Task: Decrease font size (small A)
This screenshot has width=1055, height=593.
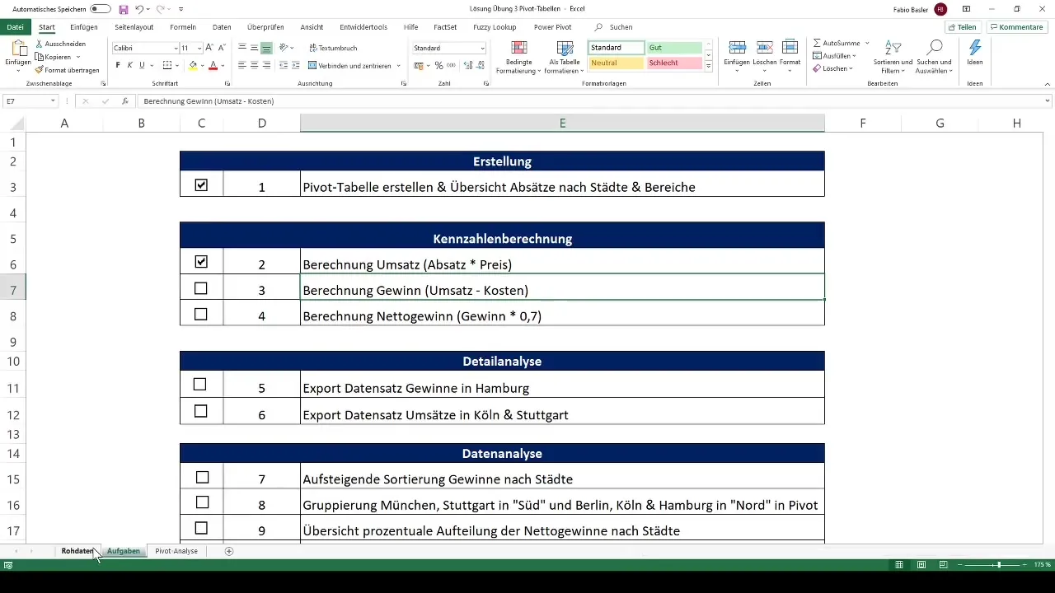Action: tap(221, 49)
